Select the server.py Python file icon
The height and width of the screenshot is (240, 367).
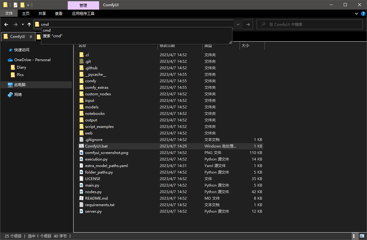(x=81, y=211)
